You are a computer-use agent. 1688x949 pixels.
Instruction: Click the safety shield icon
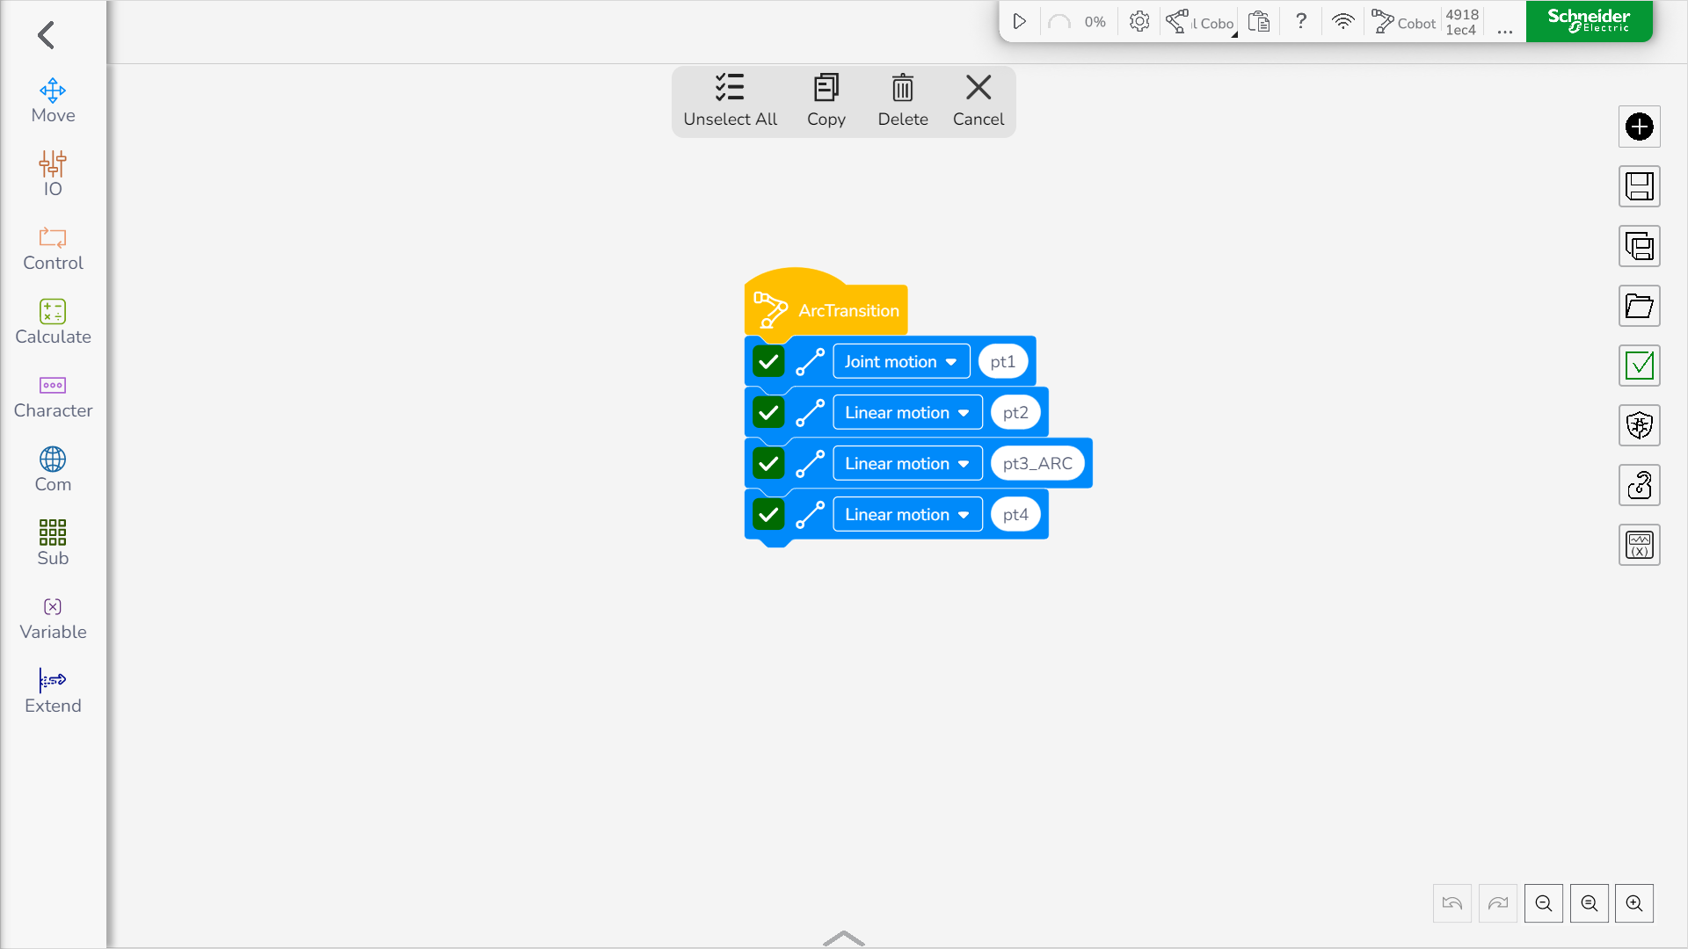point(1639,425)
